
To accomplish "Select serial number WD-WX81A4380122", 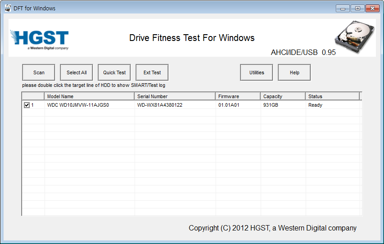I will 160,105.
